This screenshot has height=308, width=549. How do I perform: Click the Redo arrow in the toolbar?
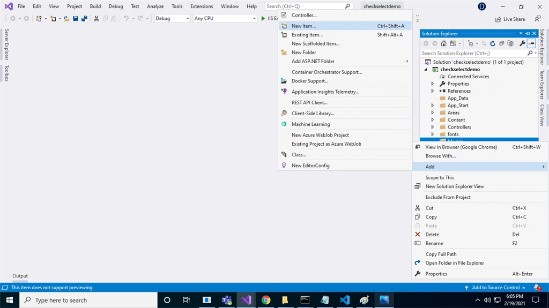[140, 19]
